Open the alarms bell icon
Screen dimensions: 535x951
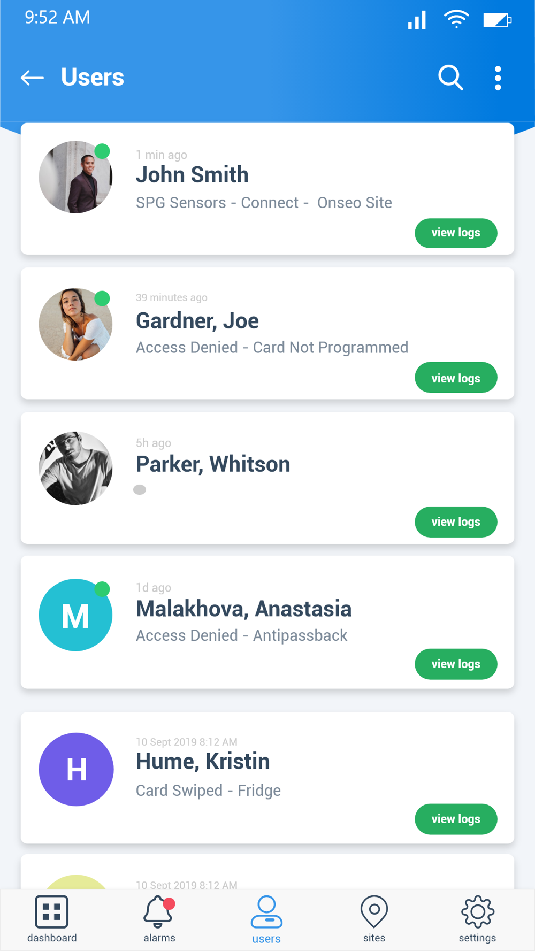tap(159, 911)
